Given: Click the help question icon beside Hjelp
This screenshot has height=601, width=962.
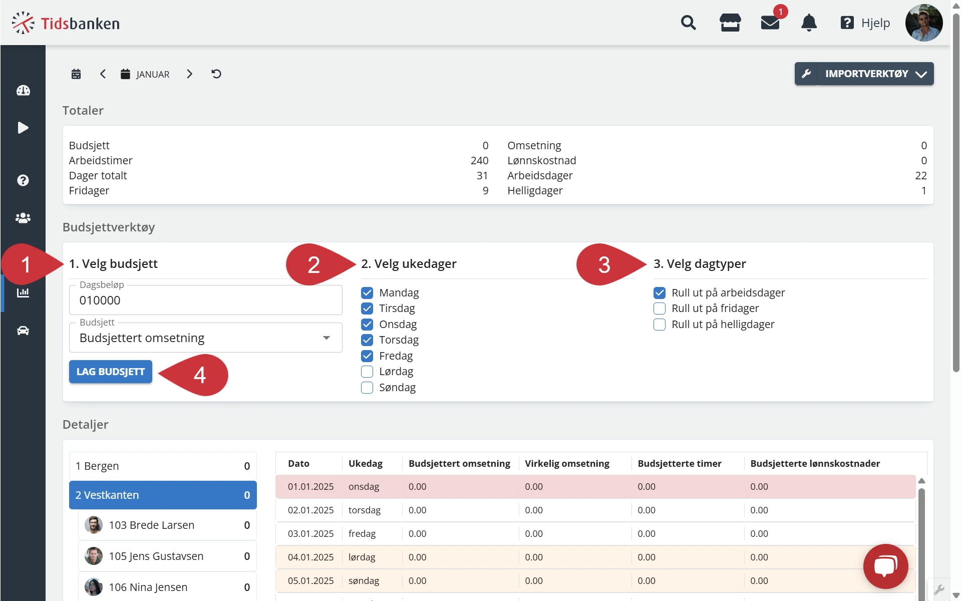Looking at the screenshot, I should (847, 23).
